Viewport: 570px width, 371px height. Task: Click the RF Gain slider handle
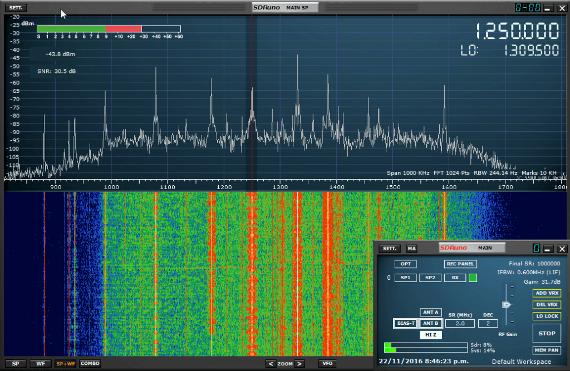[505, 305]
